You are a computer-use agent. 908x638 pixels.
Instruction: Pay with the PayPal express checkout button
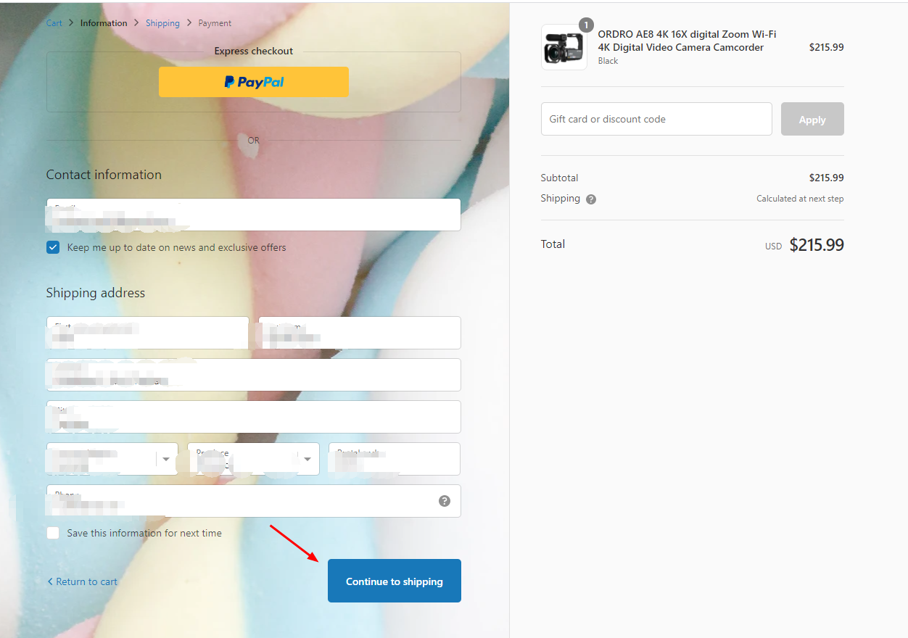254,82
